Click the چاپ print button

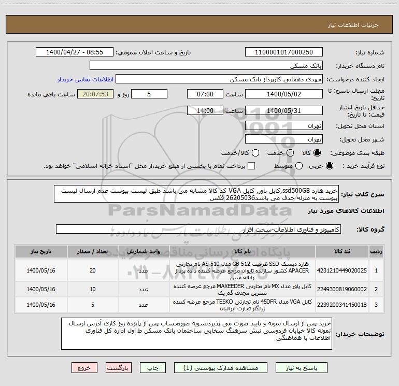[x=153, y=368]
